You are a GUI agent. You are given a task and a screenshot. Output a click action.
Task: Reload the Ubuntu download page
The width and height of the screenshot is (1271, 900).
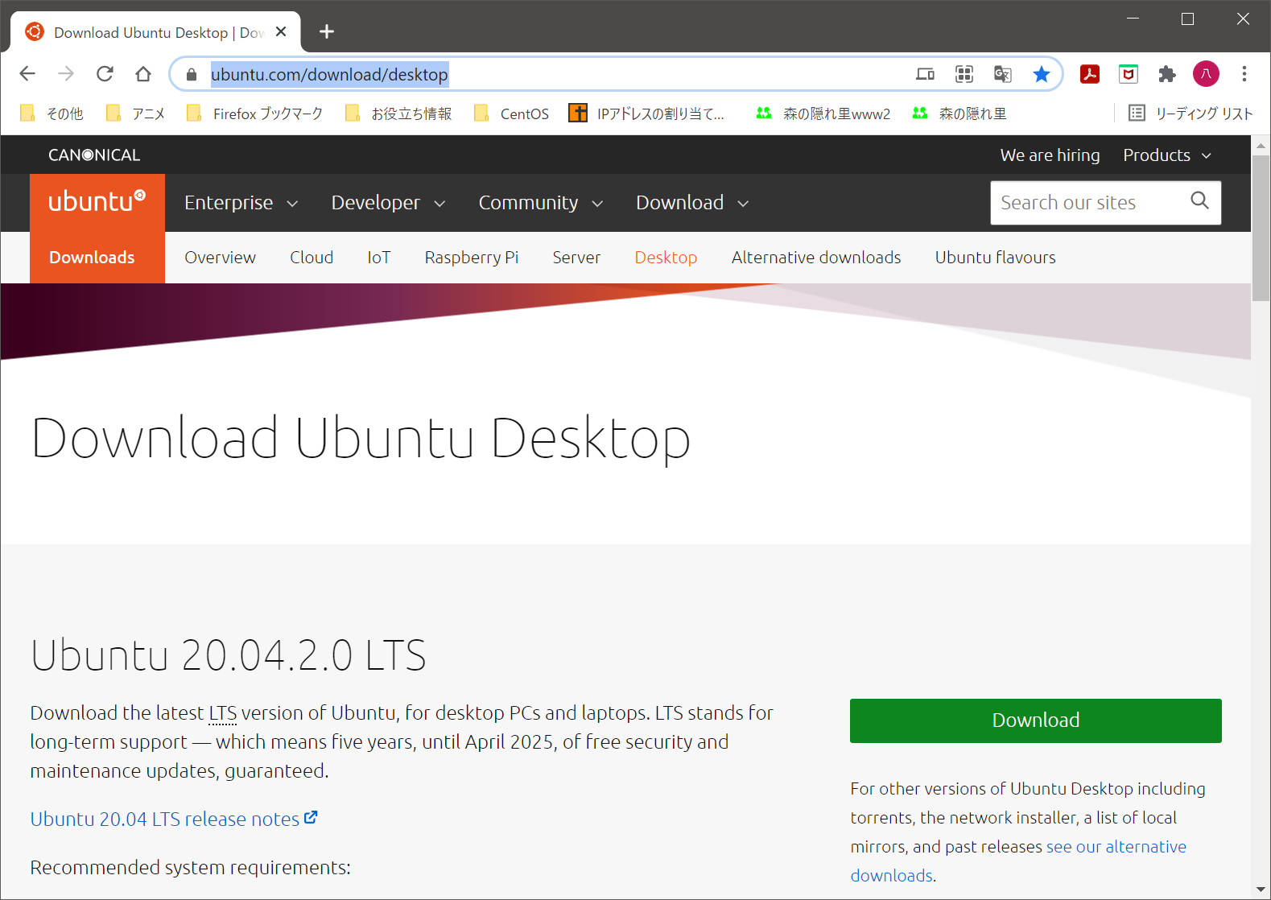[105, 74]
